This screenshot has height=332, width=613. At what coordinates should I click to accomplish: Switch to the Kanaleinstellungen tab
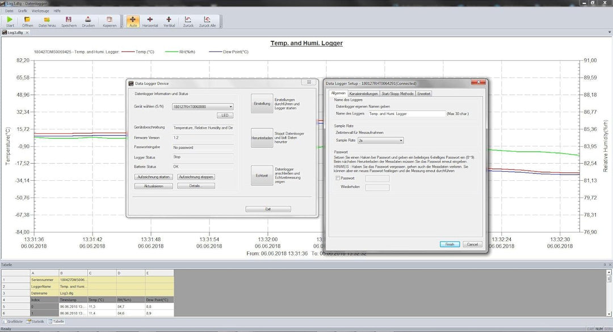(x=363, y=93)
